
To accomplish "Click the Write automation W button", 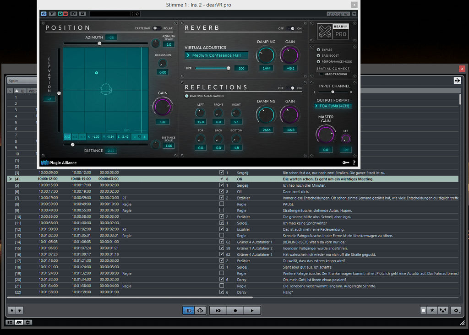I will [65, 14].
